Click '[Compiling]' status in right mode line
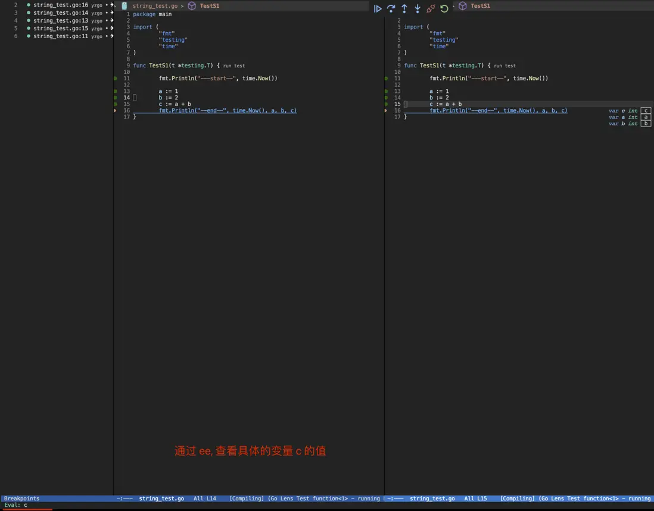This screenshot has width=654, height=511. pyautogui.click(x=517, y=498)
